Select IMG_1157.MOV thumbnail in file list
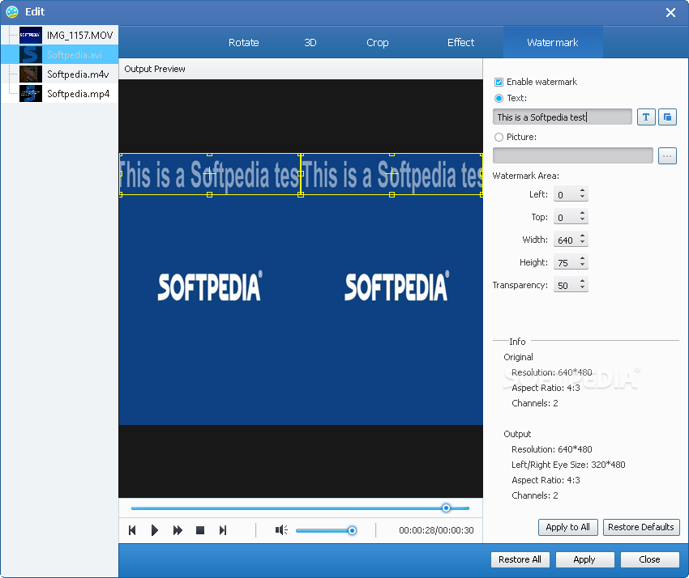Screen dimensions: 689x578 tap(31, 35)
